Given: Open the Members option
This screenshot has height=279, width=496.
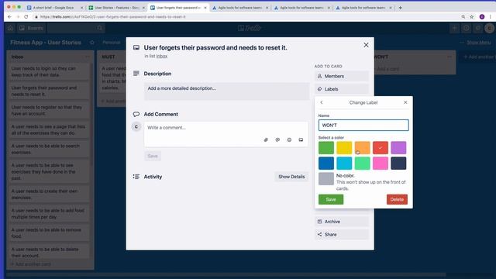Looking at the screenshot, I should click(342, 76).
